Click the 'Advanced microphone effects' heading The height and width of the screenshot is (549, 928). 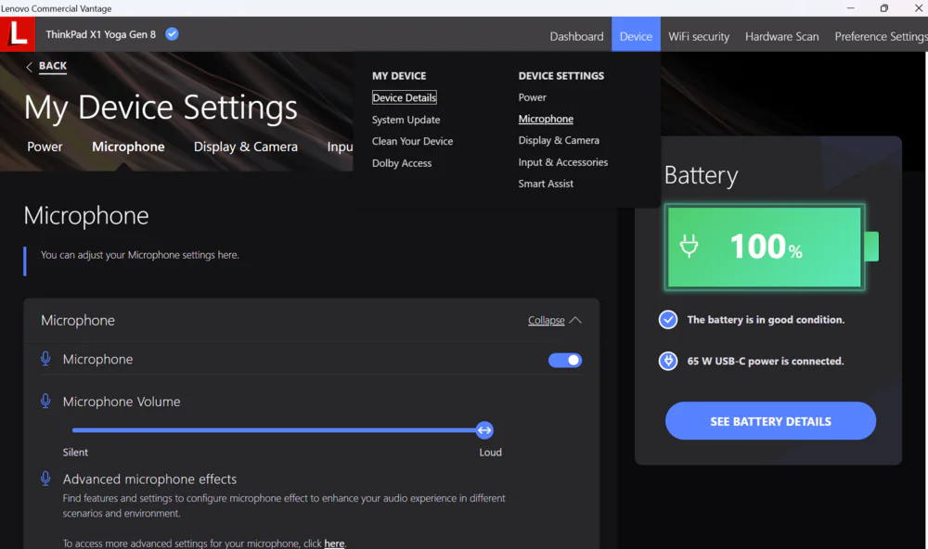[x=149, y=479]
